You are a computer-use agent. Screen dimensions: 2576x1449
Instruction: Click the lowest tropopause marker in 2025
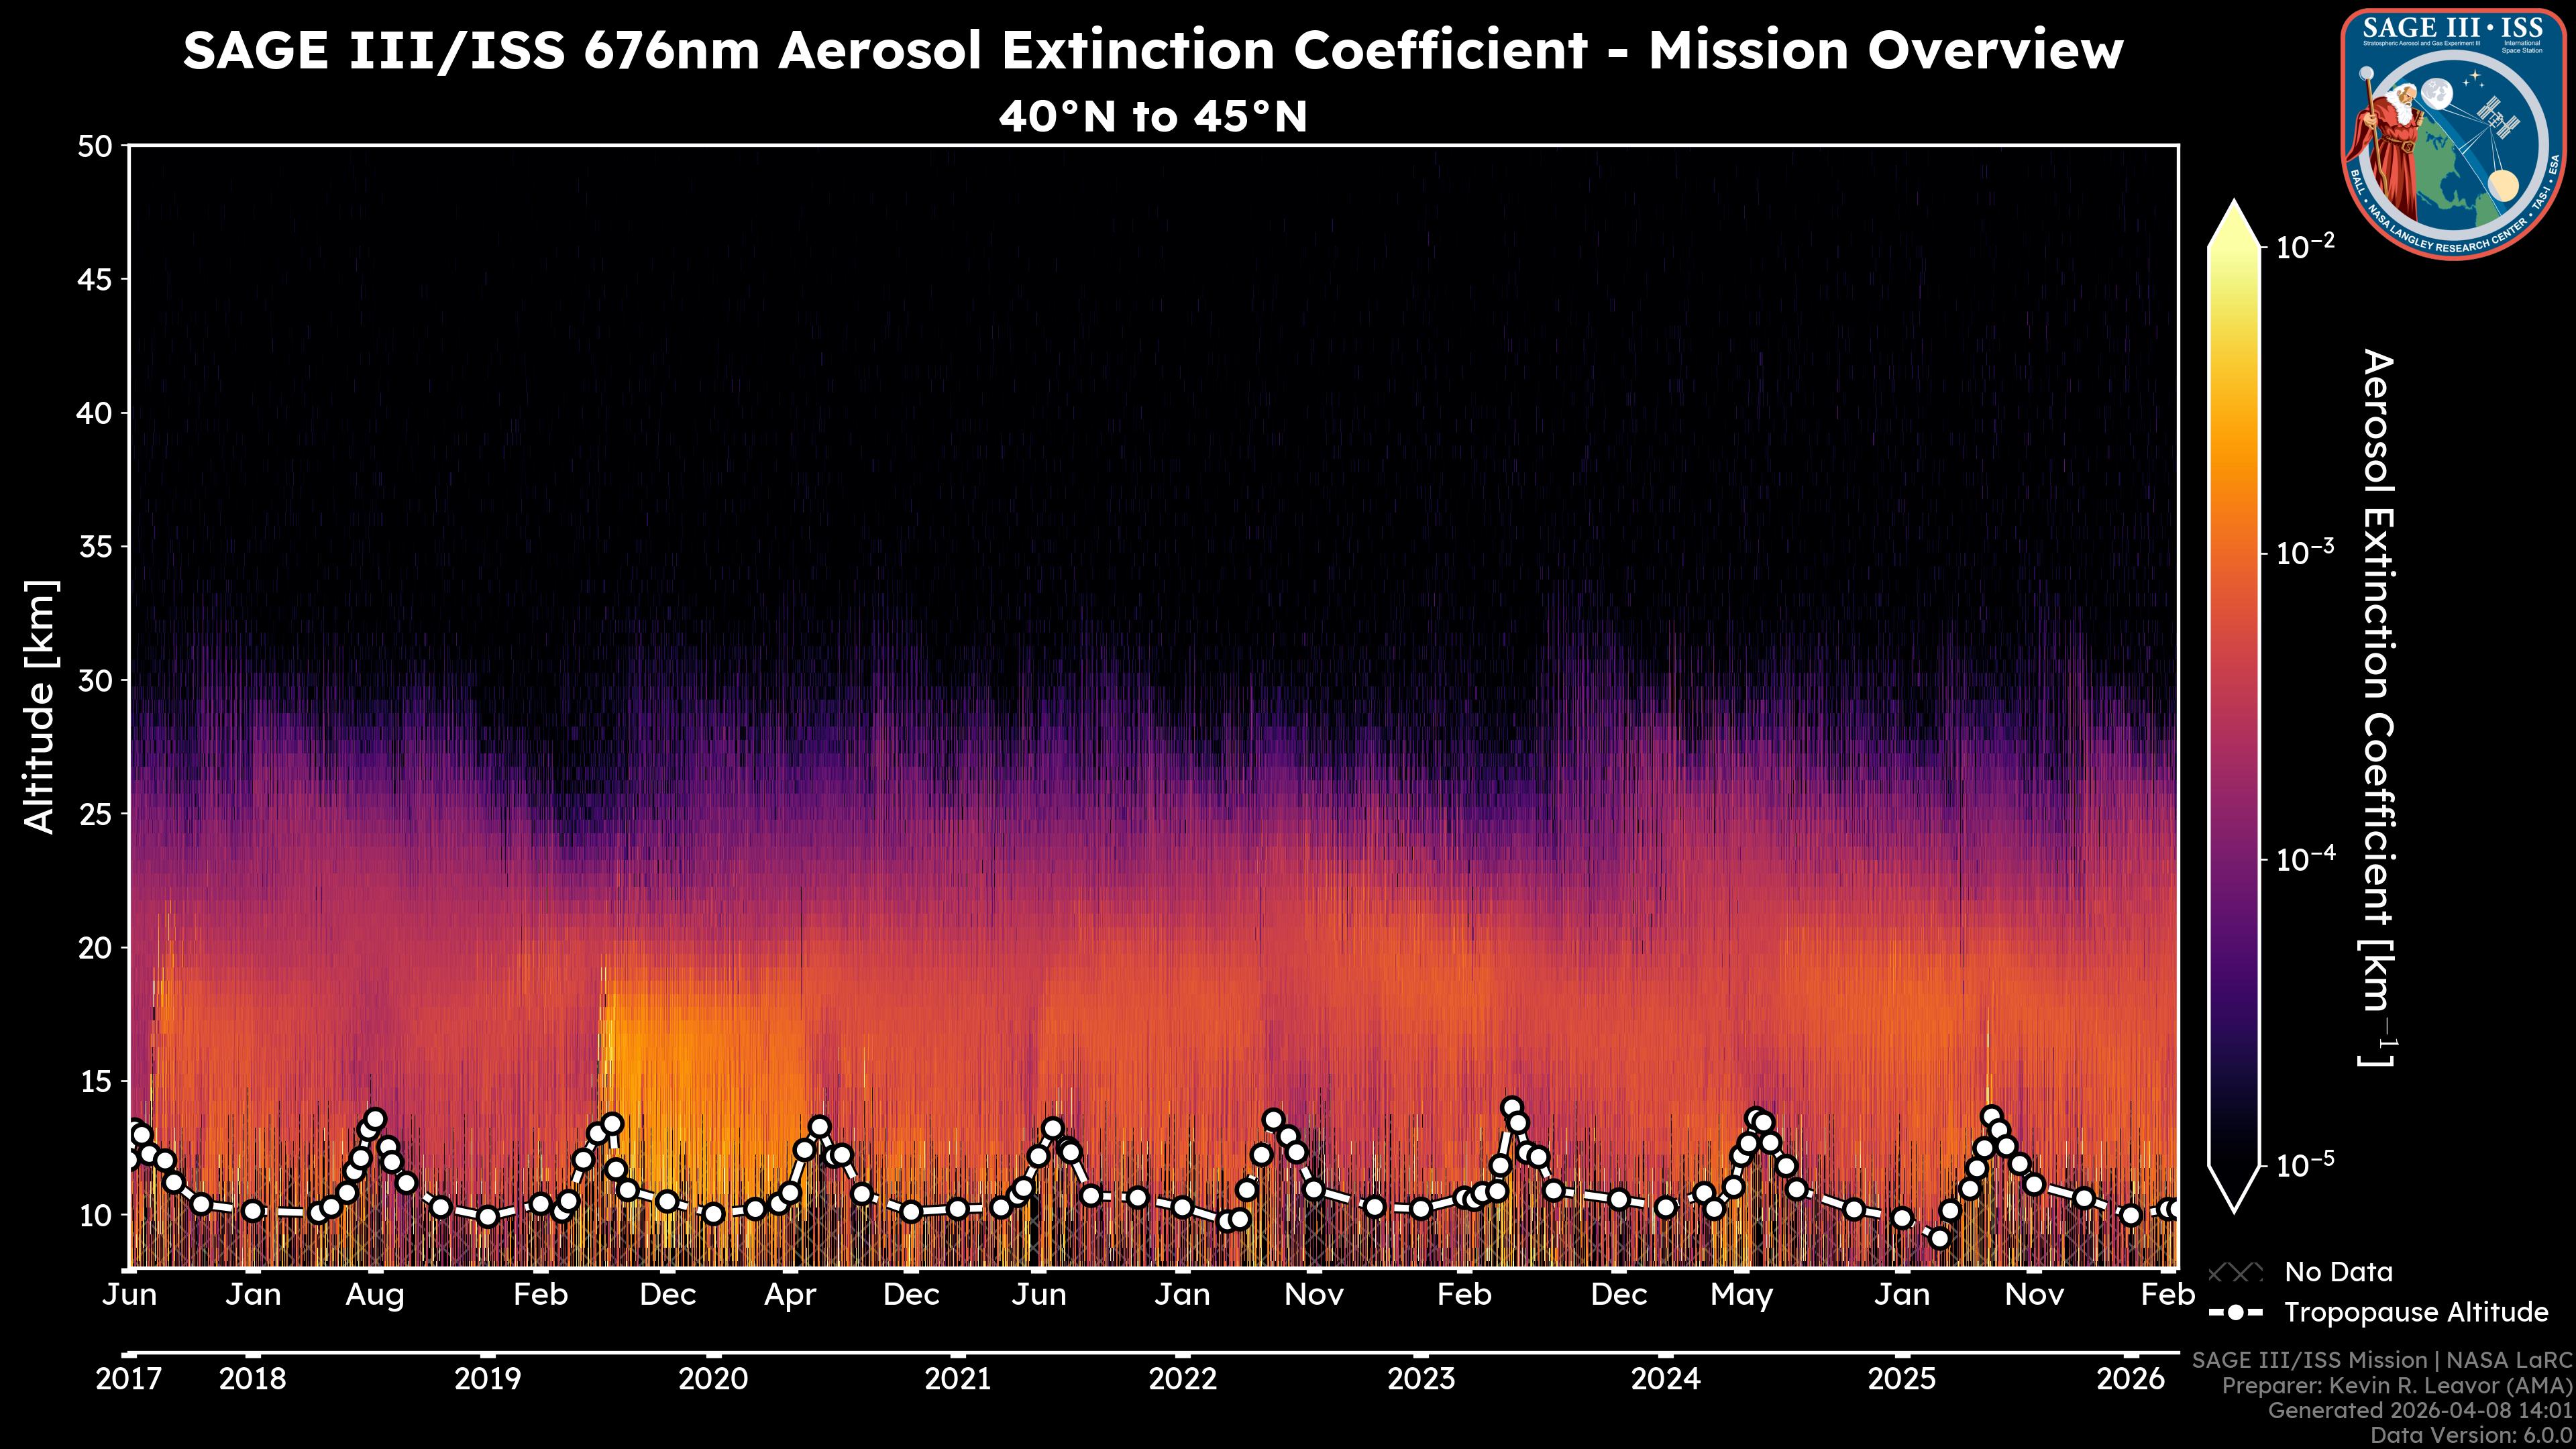(x=1939, y=1238)
